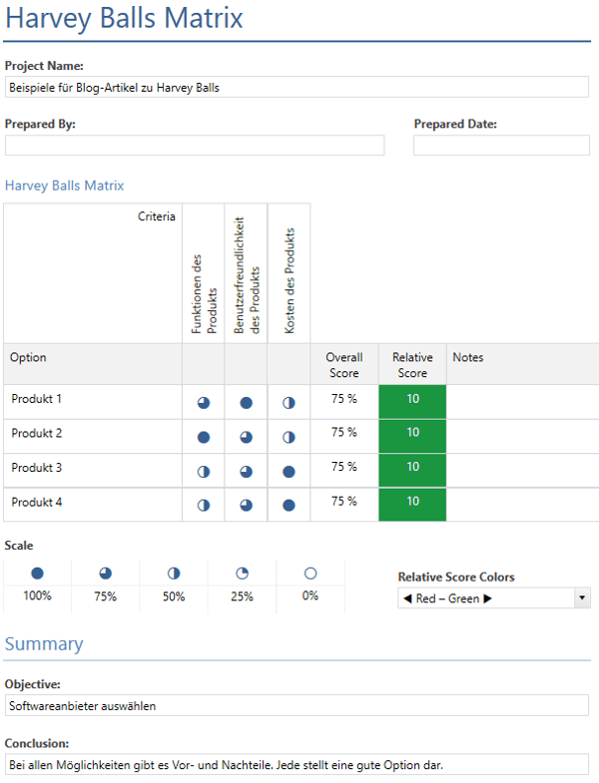Click Produkt 4 Kosten Harvey ball
599x783 pixels.
pos(289,506)
